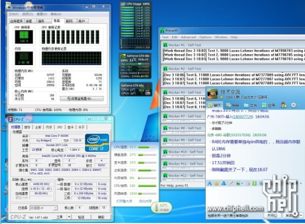Image resolution: width=305 pixels, height=224 pixels.
Task: Expand arrow beside send picture icon
Action: (242, 183)
